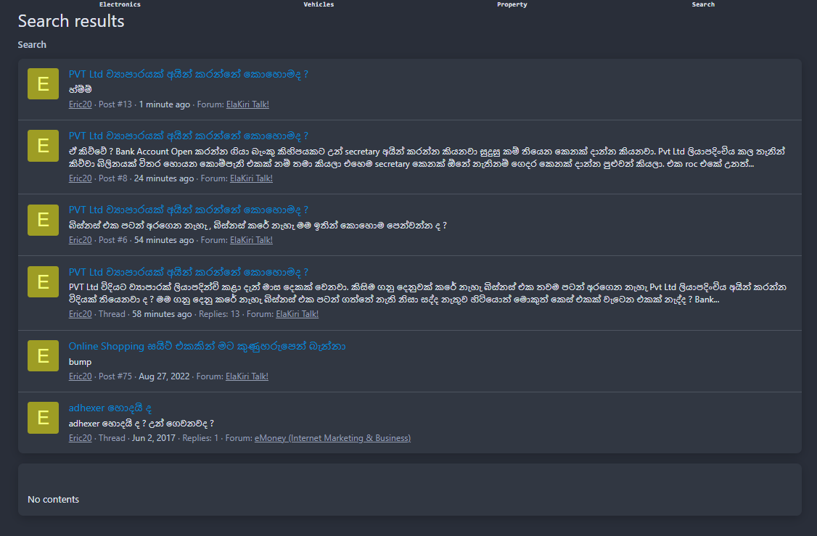Open the Electronics nav item
The height and width of the screenshot is (536, 817).
(x=120, y=4)
